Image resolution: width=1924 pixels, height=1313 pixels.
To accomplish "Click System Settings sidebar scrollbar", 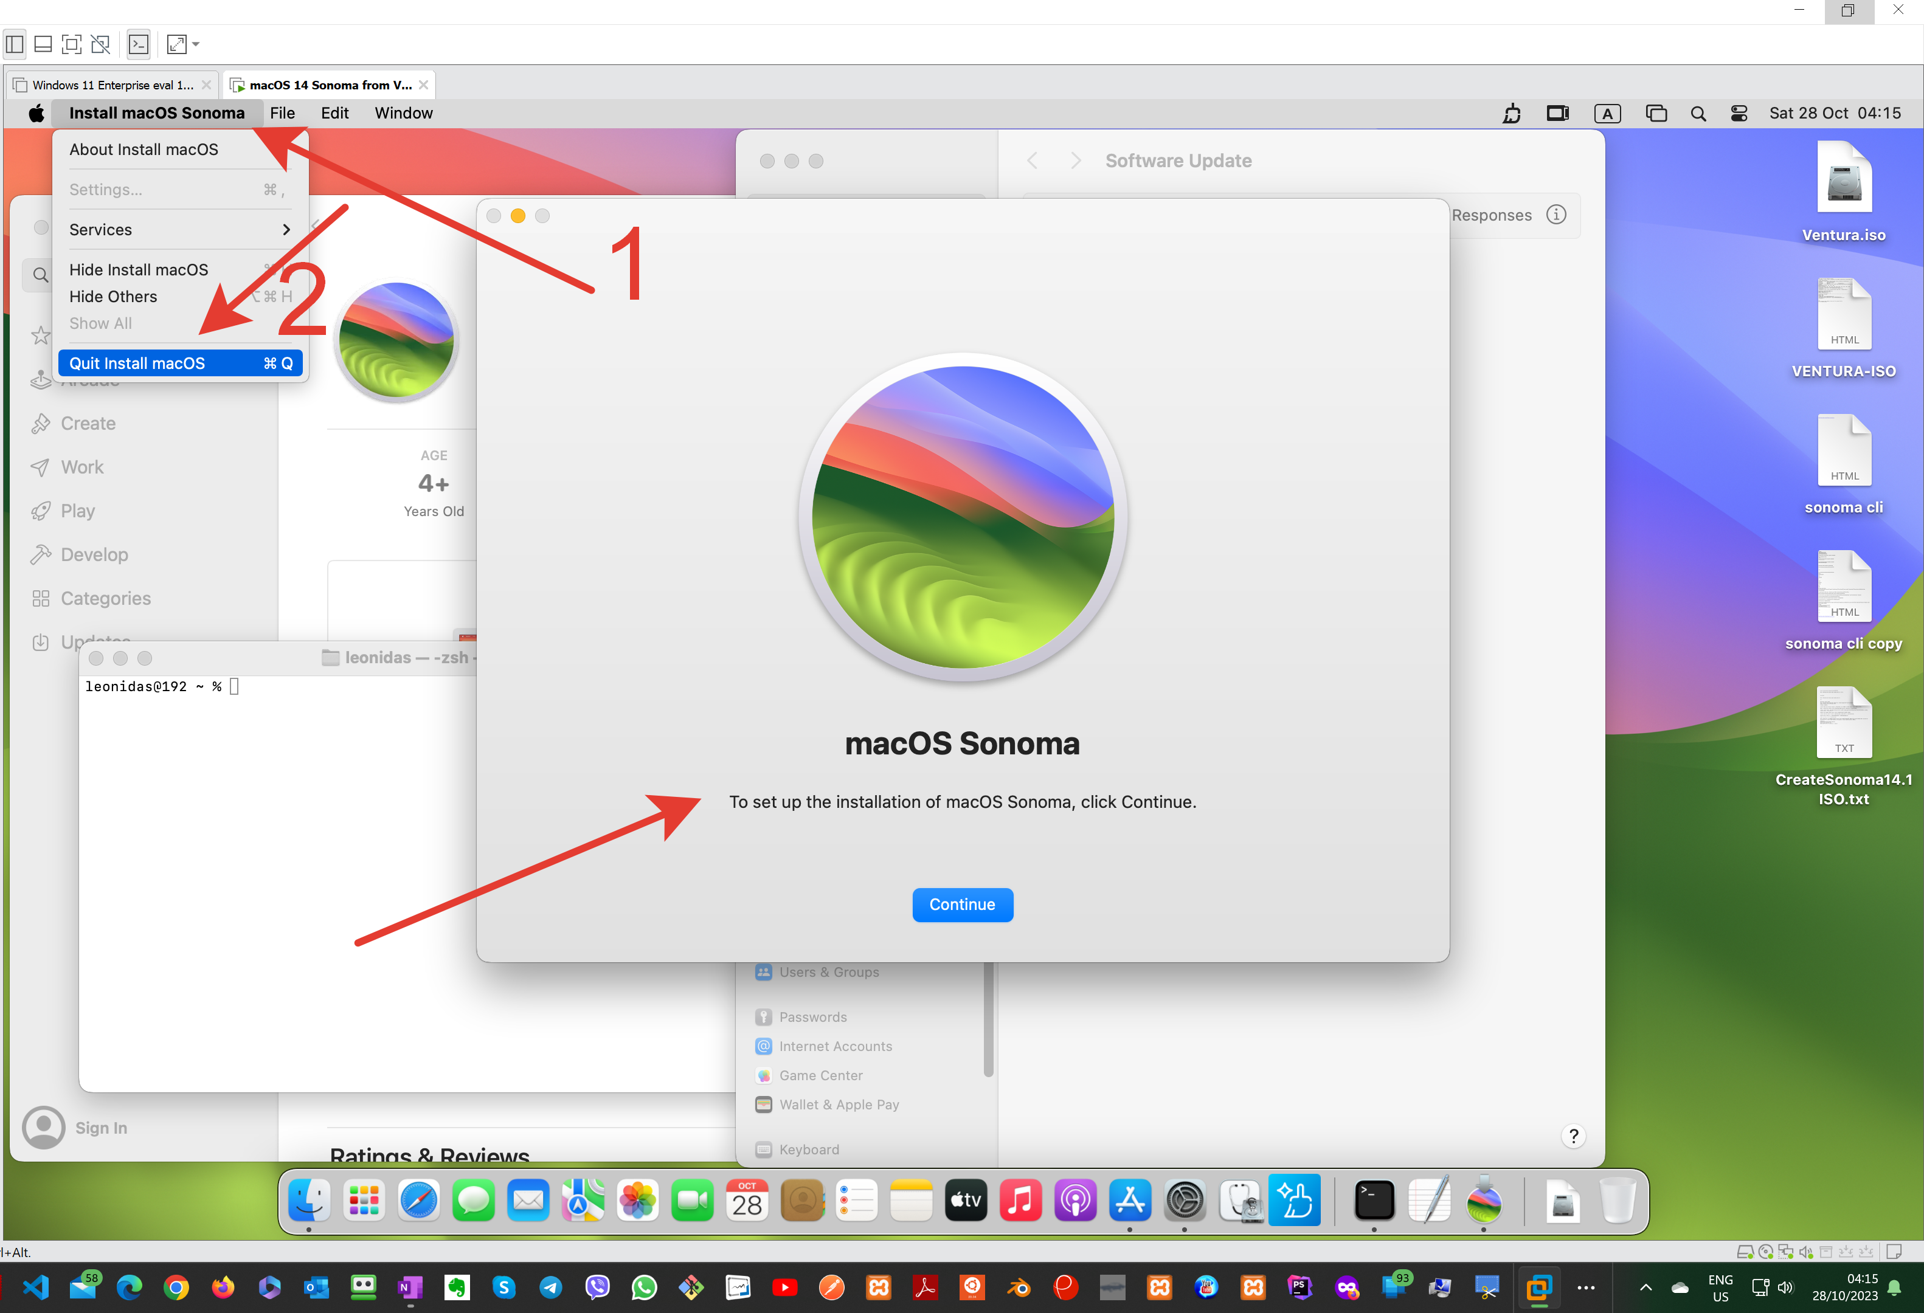I will [988, 1020].
